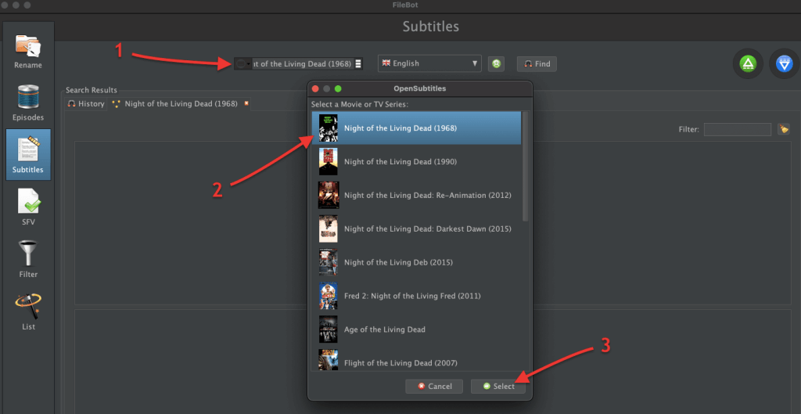
Task: Click the Filter text input field
Action: click(737, 129)
